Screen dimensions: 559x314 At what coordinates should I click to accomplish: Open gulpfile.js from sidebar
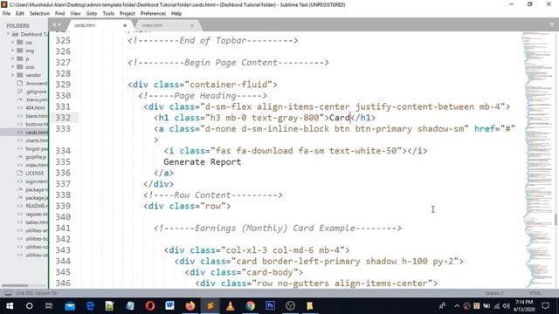pos(36,157)
